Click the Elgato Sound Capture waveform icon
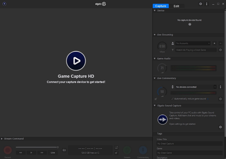The height and width of the screenshot is (159, 226). click(x=162, y=119)
